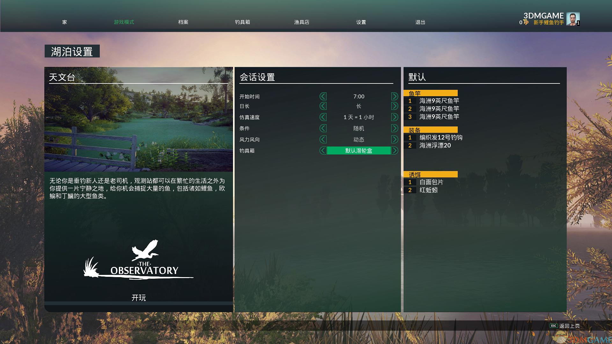The height and width of the screenshot is (344, 612).
Task: Open the 钓具箱 menu tab
Action: click(242, 22)
